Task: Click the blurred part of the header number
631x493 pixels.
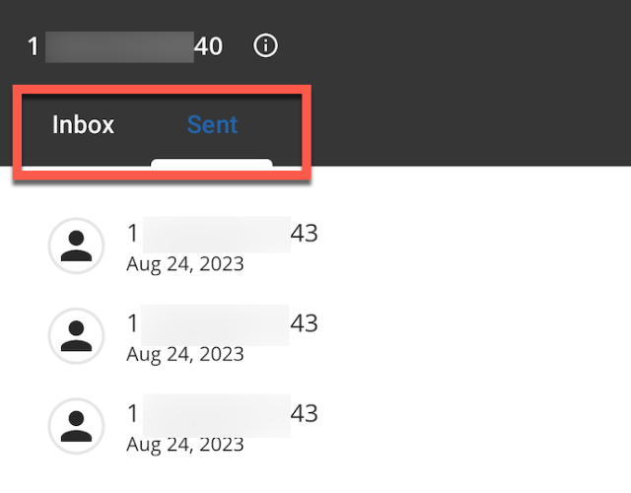Action: pyautogui.click(x=119, y=47)
